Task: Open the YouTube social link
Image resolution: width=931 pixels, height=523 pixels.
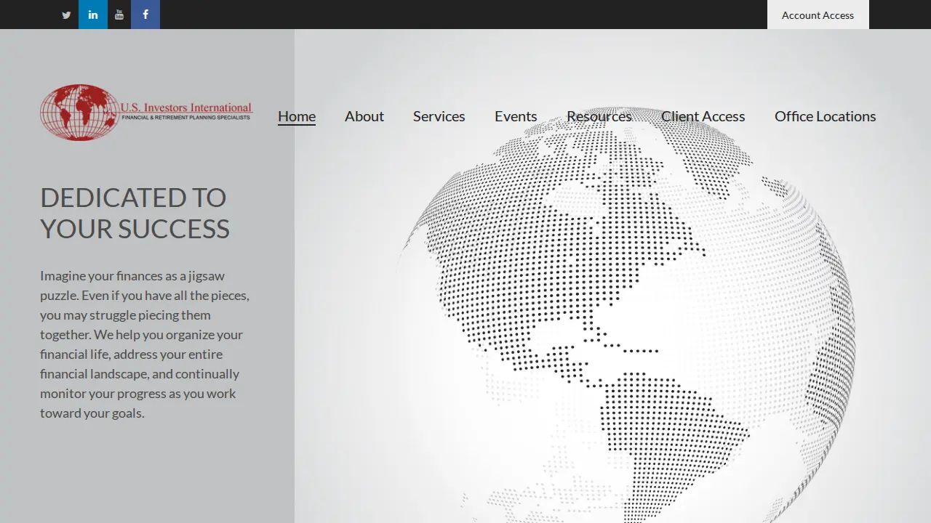Action: [119, 15]
